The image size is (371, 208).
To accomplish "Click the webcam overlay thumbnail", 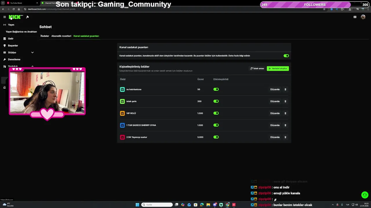I will (x=47, y=93).
